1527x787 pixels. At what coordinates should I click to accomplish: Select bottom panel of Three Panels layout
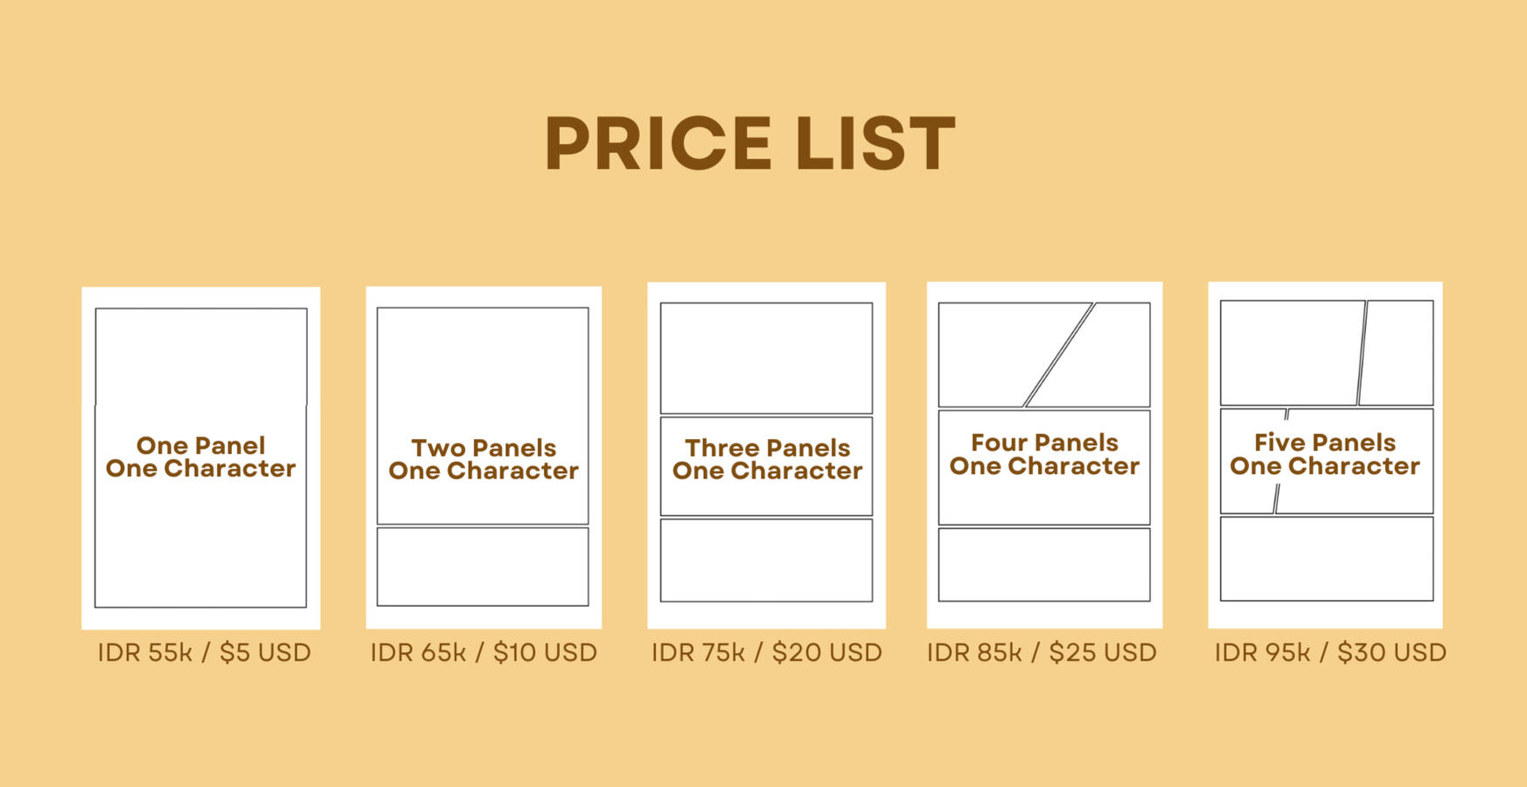[766, 561]
